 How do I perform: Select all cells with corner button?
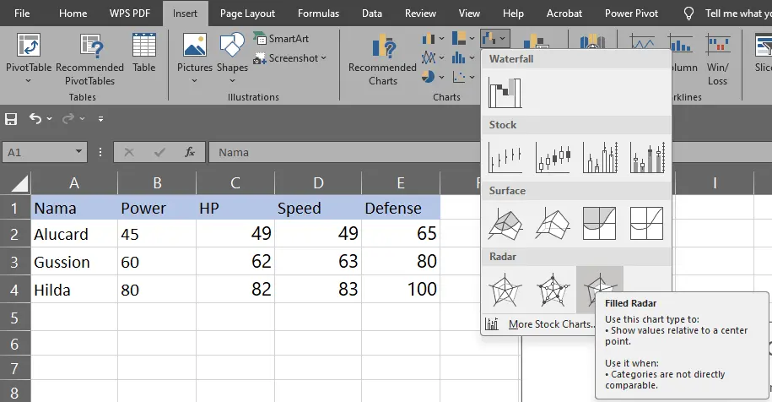[x=16, y=183]
